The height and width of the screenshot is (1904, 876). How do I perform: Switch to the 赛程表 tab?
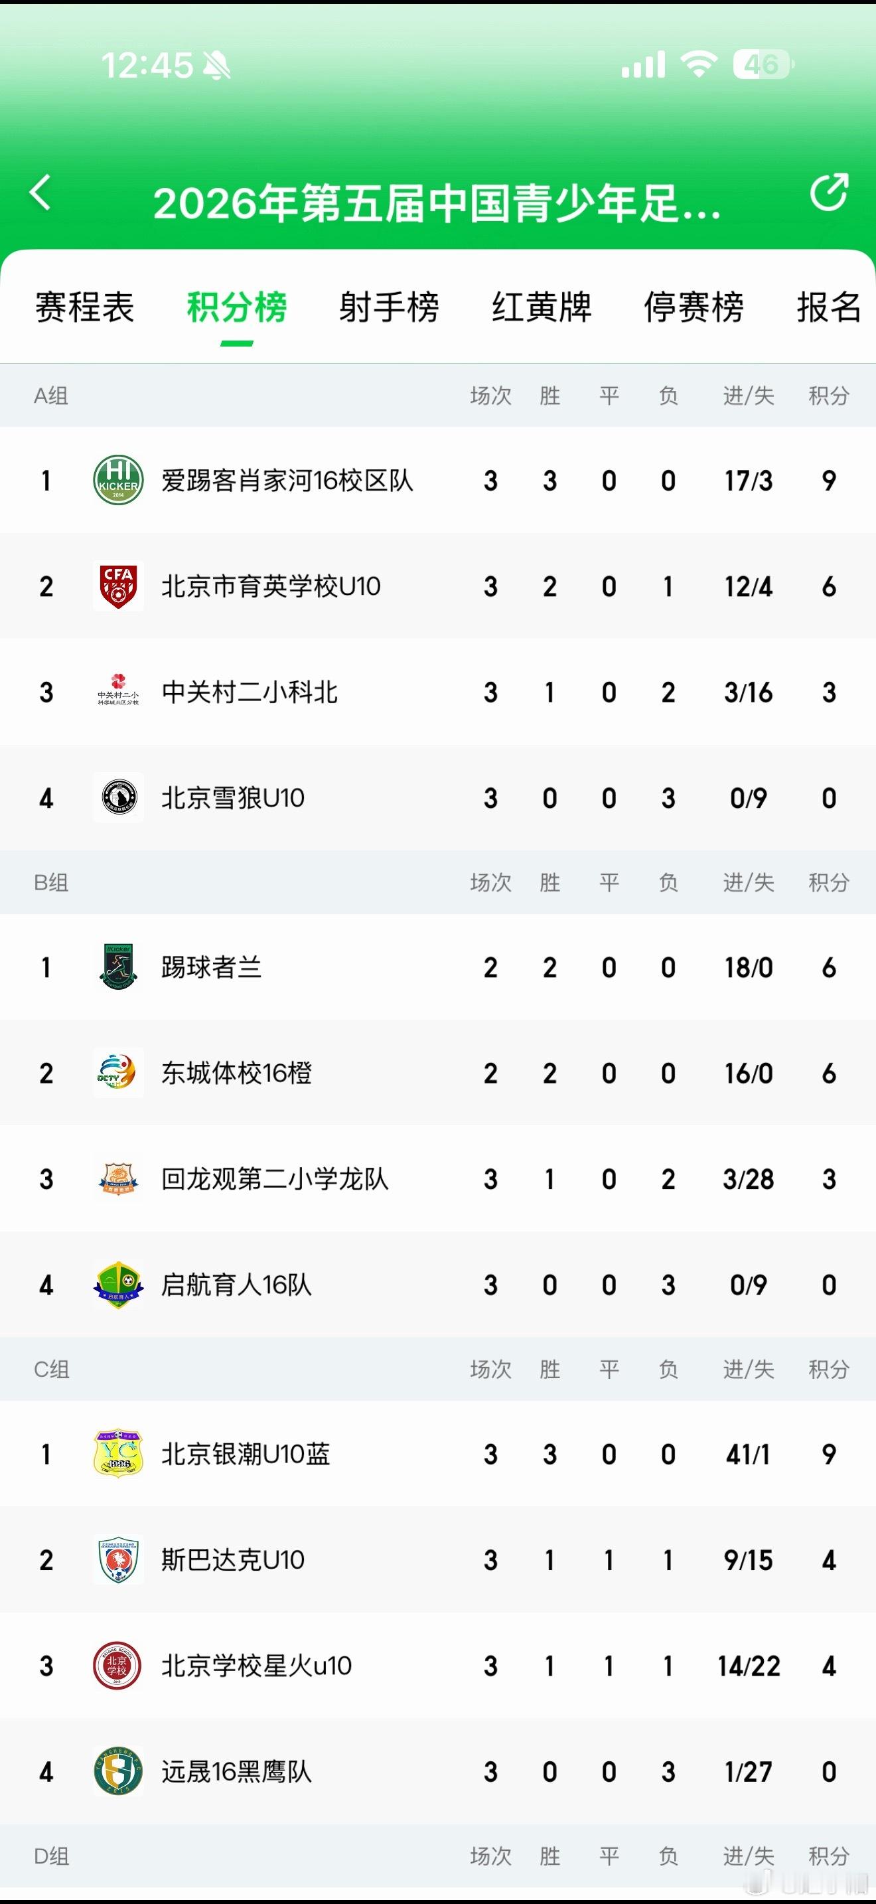85,307
